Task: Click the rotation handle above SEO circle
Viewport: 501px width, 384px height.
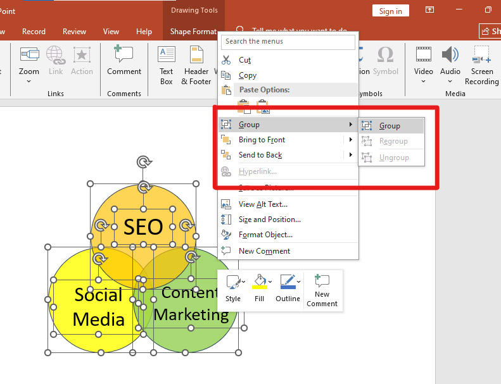Action: click(x=144, y=162)
